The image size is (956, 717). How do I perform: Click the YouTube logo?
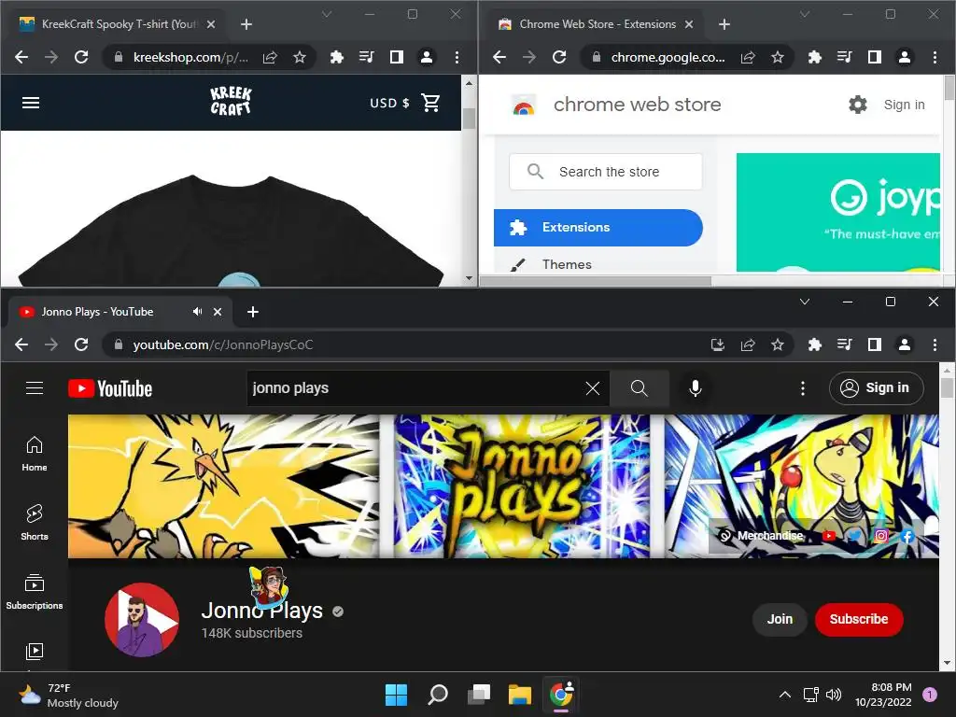click(x=110, y=389)
